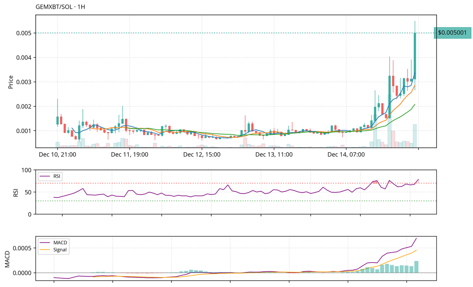Click the 0.002 price axis tick
This screenshot has height=287, width=473.
[x=23, y=106]
